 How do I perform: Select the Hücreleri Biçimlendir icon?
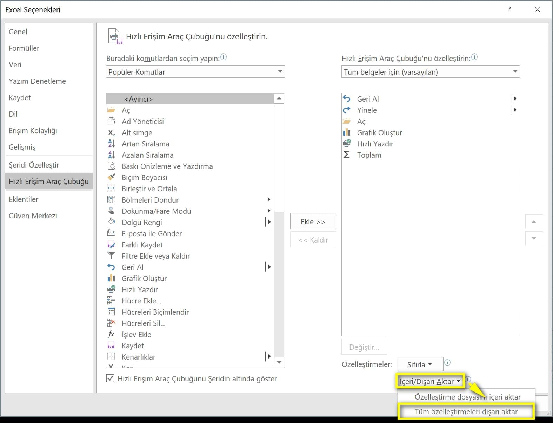(111, 312)
